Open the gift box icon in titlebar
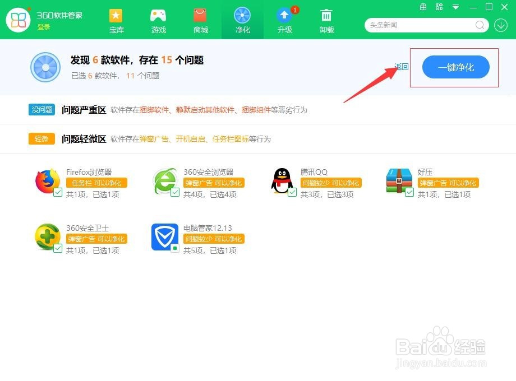This screenshot has height=381, width=516. pos(423,7)
